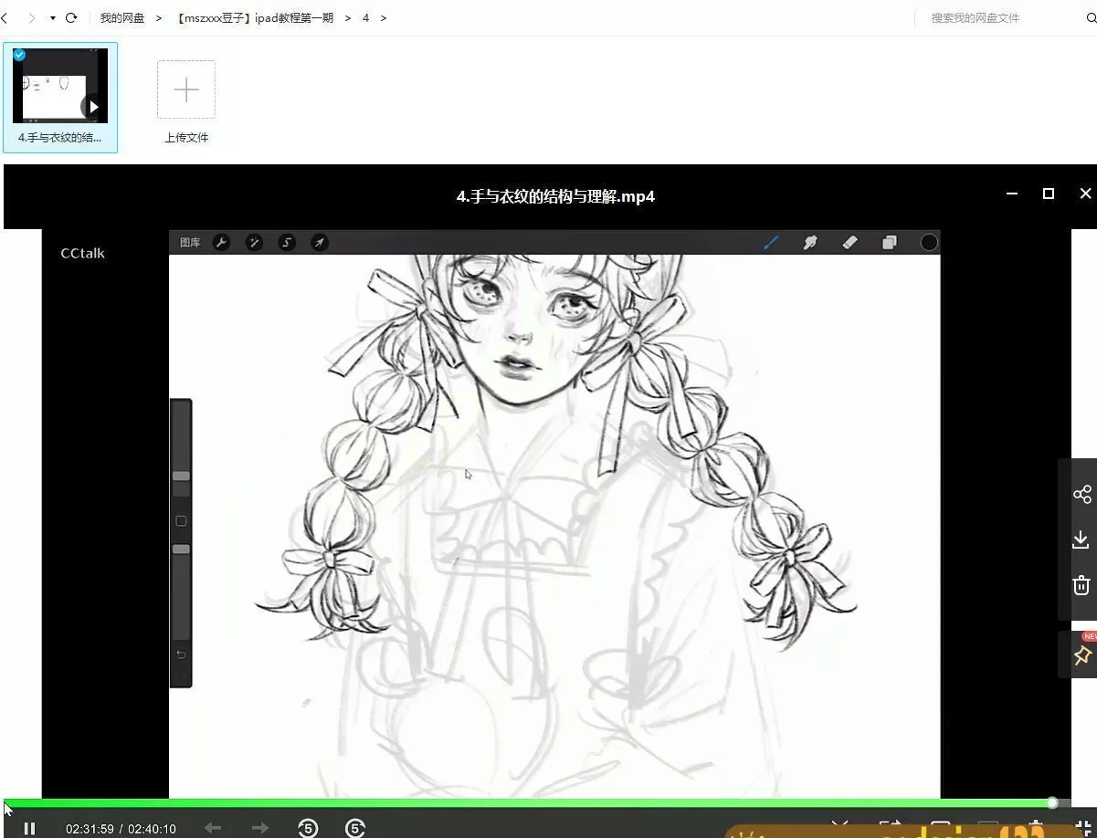Open the Layers panel

tap(889, 242)
